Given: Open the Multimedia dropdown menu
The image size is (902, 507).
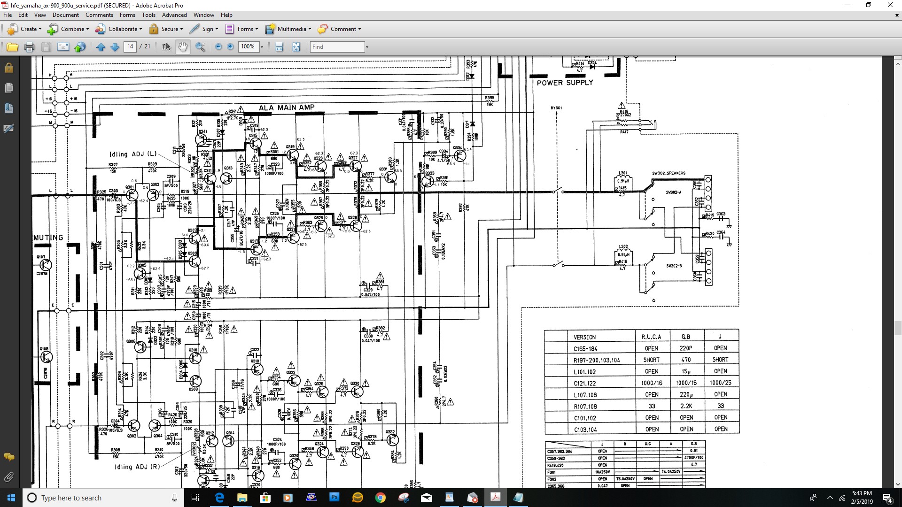Looking at the screenshot, I should pos(288,29).
